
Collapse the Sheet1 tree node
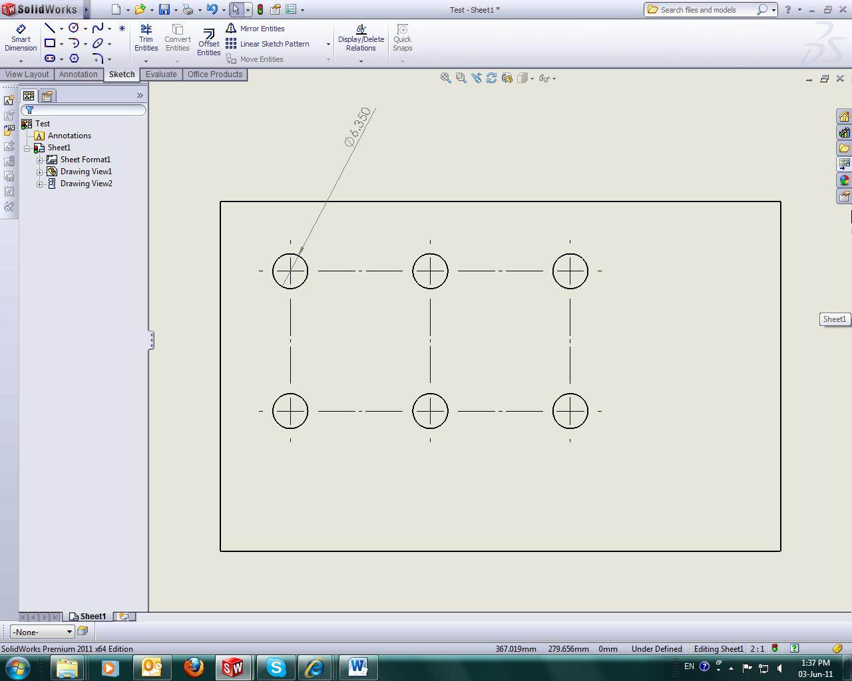27,147
